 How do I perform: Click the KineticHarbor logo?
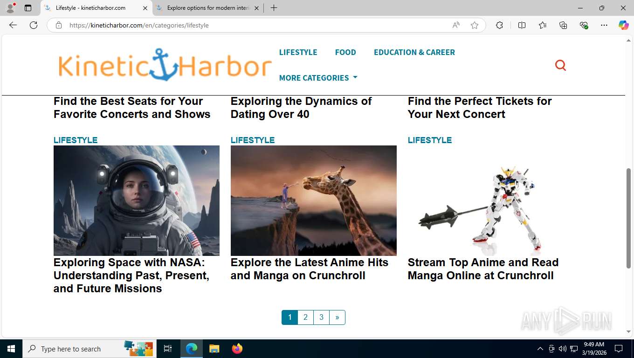tap(165, 65)
